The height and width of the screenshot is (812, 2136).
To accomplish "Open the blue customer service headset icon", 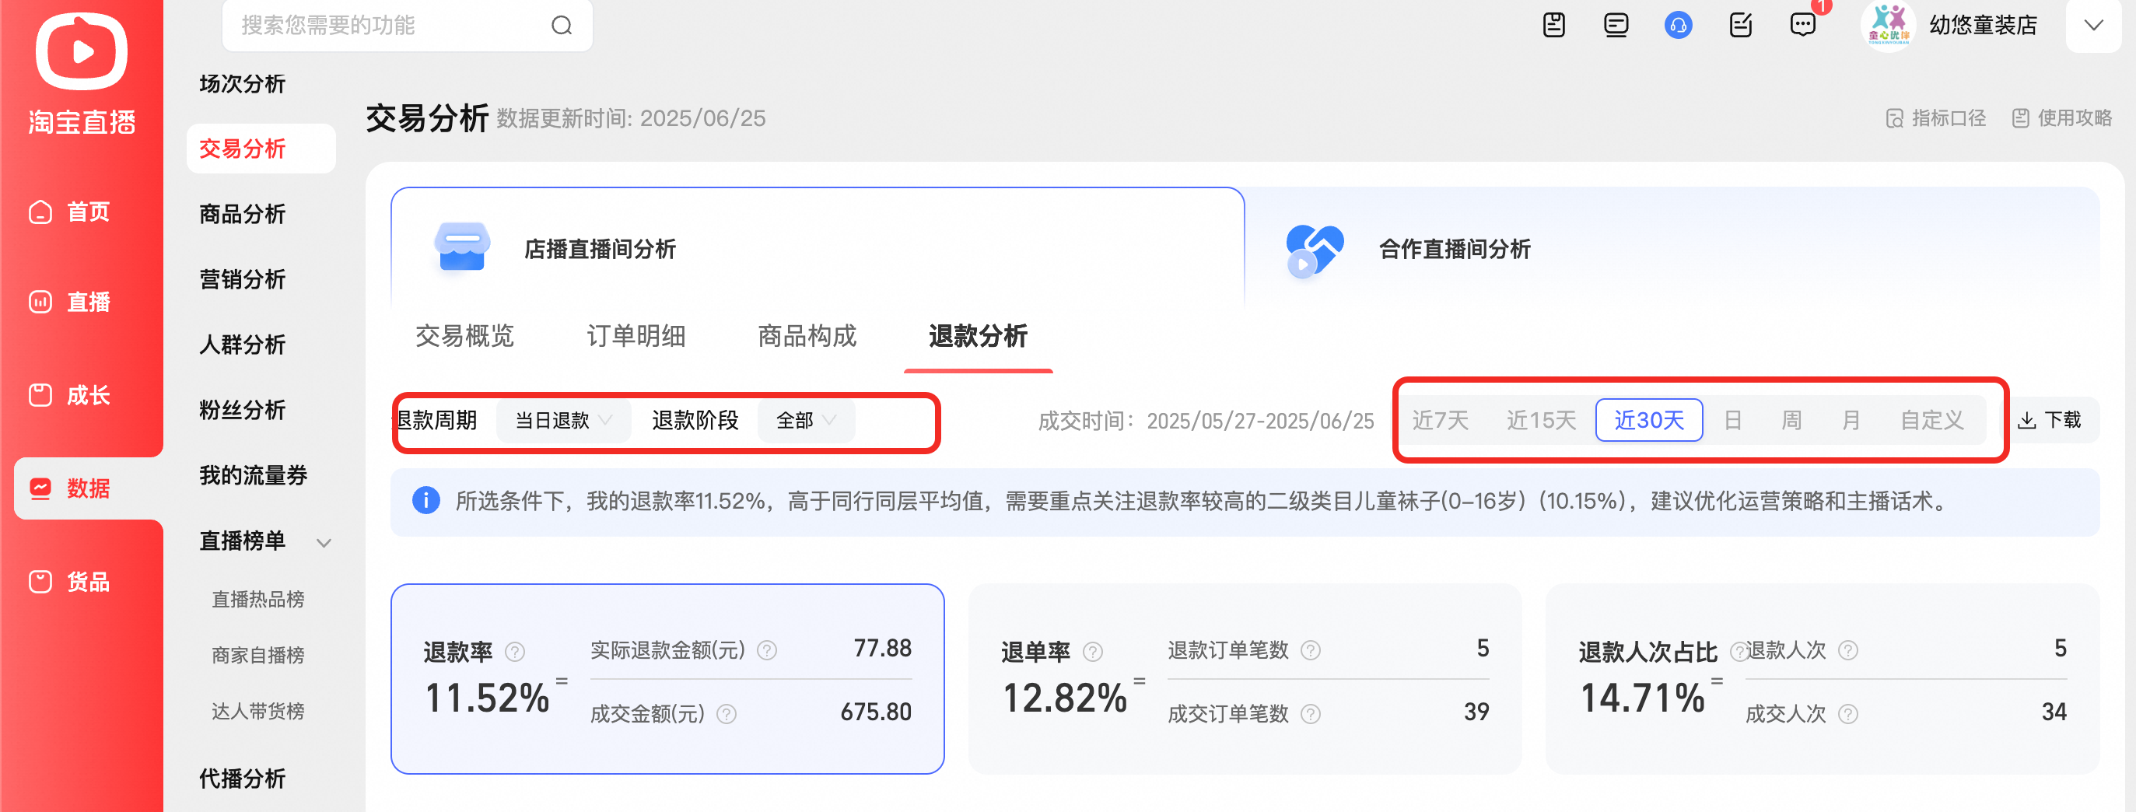I will pyautogui.click(x=1678, y=25).
